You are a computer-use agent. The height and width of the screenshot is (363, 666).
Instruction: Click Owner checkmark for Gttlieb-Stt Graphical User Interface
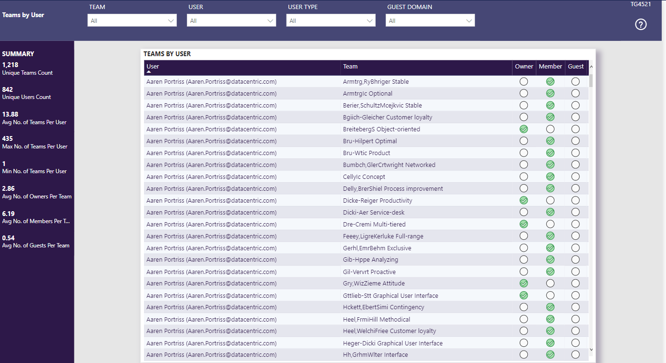[524, 295]
